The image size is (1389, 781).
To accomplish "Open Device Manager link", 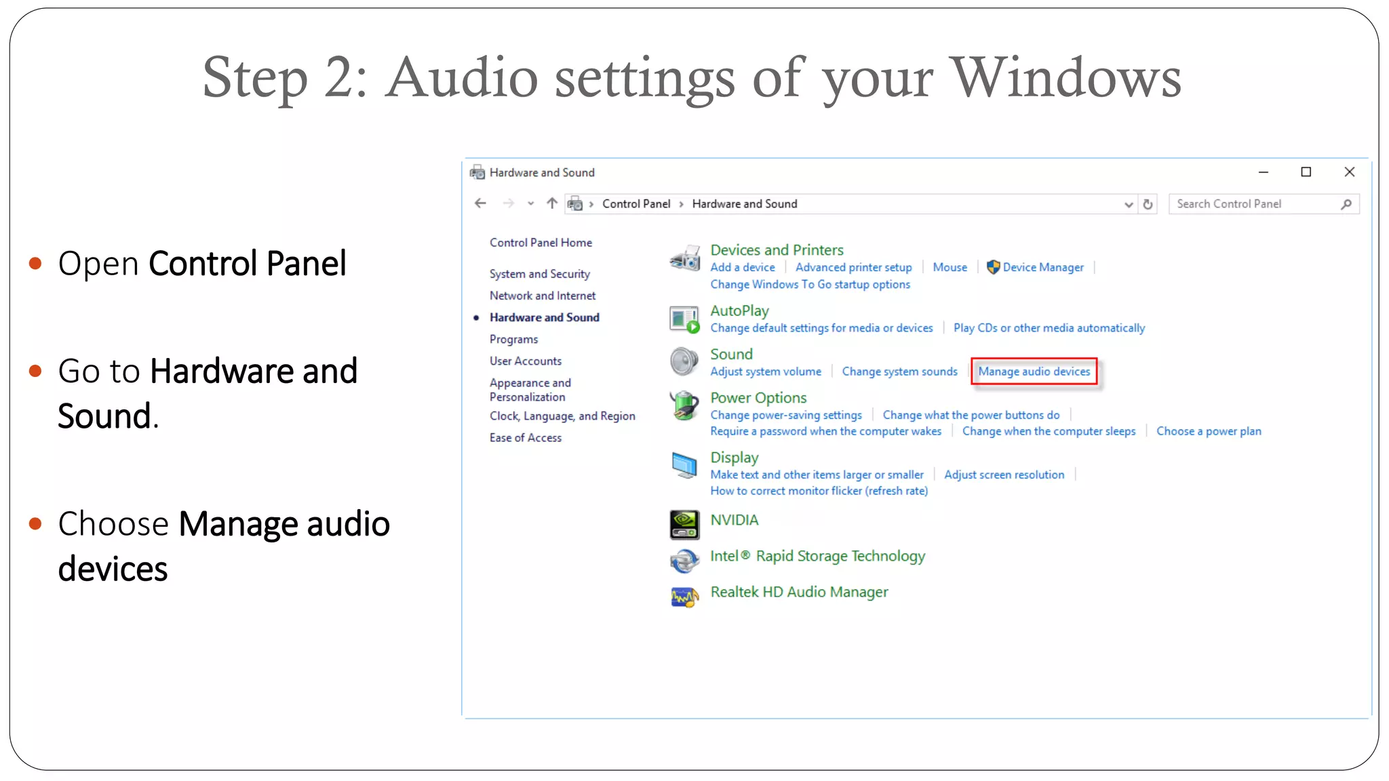I will point(1043,268).
